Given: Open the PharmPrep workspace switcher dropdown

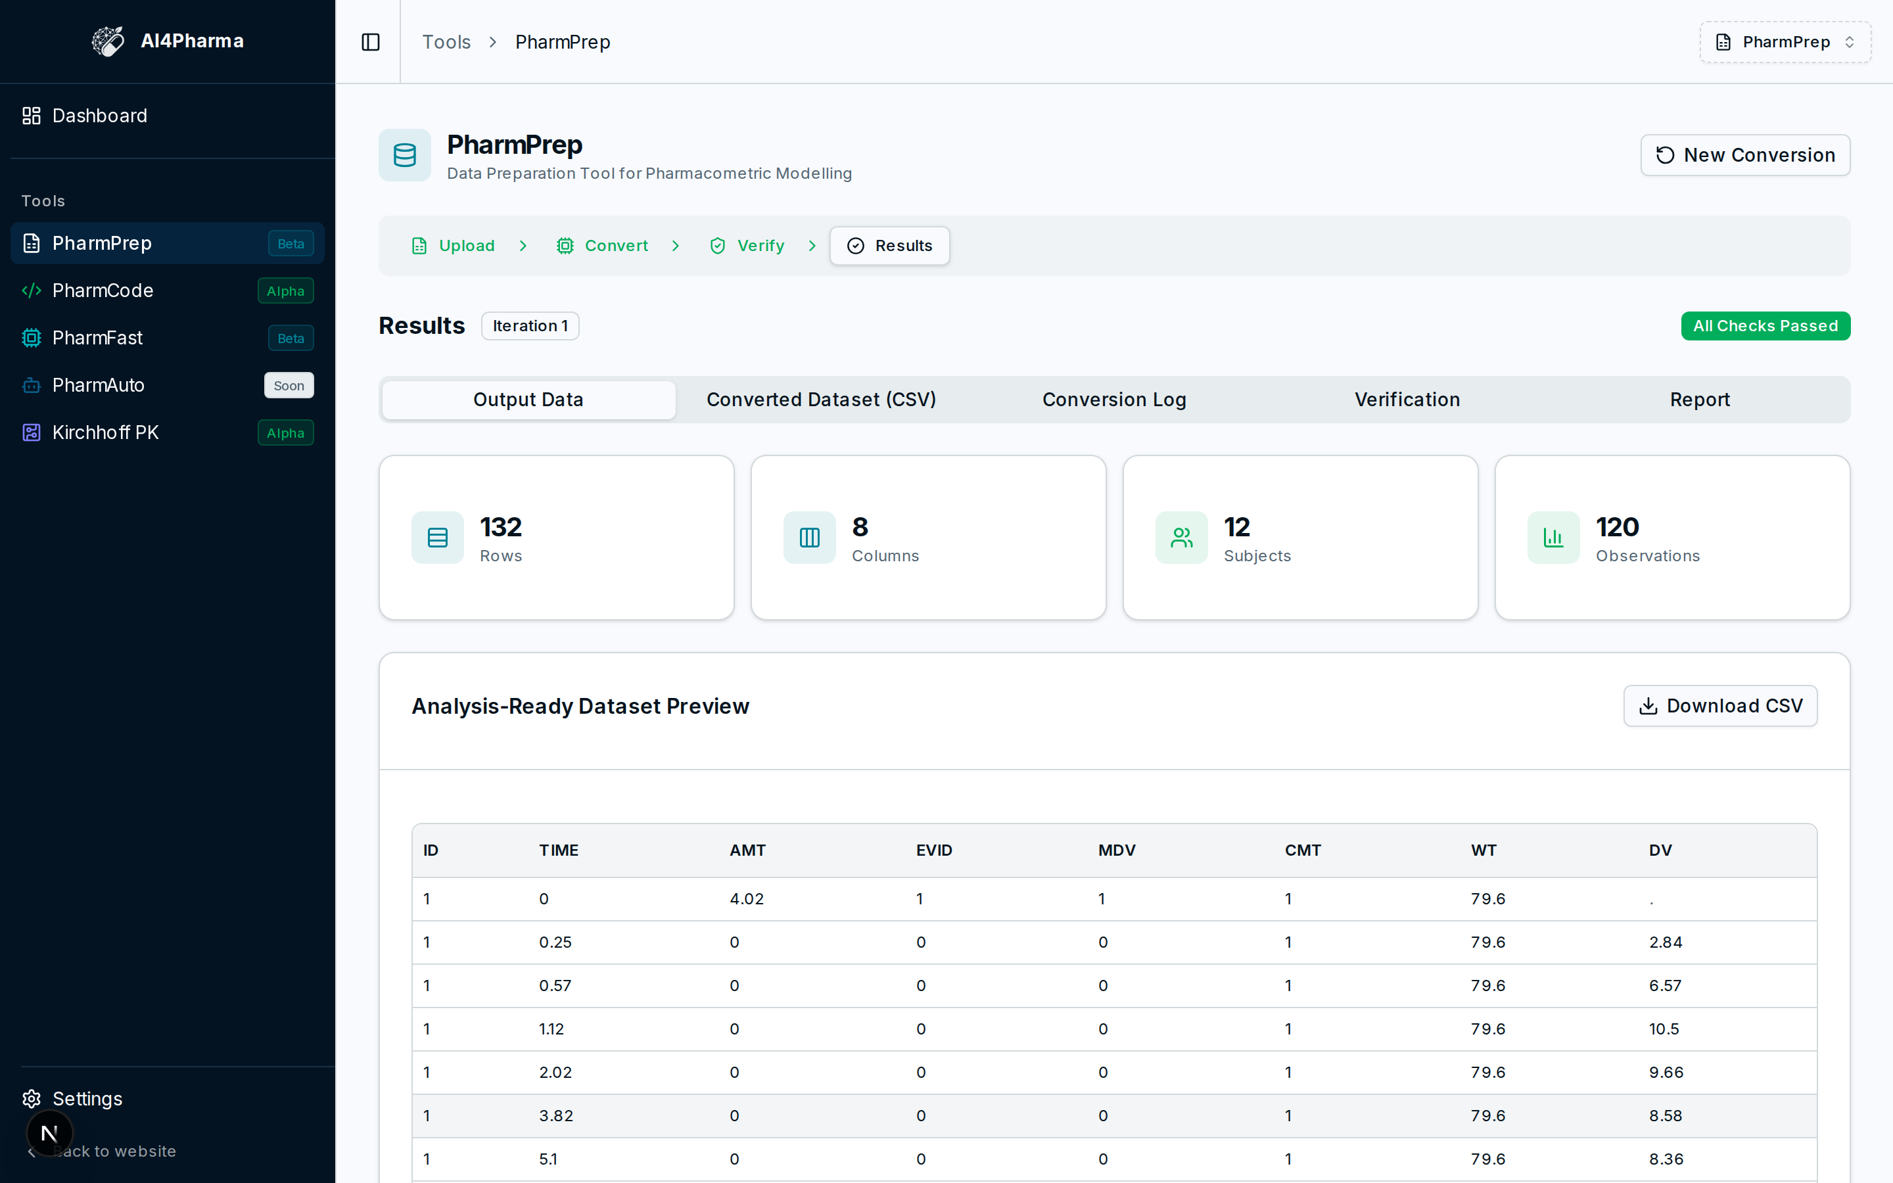Looking at the screenshot, I should click(x=1785, y=42).
